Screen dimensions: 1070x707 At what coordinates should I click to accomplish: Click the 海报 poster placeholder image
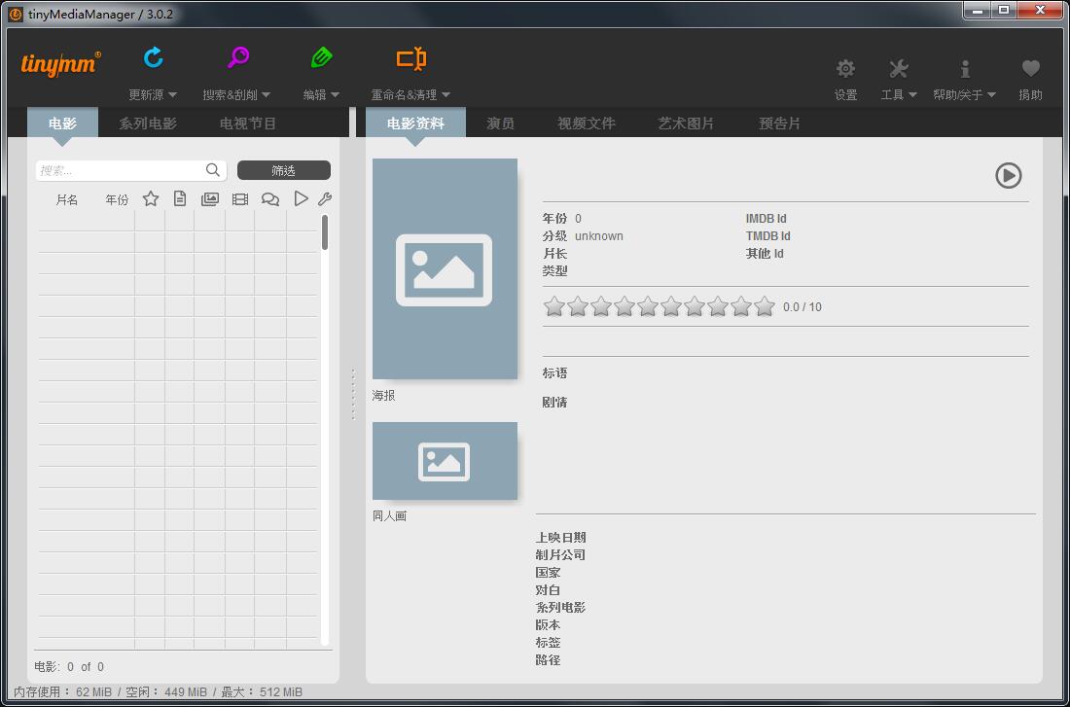pos(445,269)
